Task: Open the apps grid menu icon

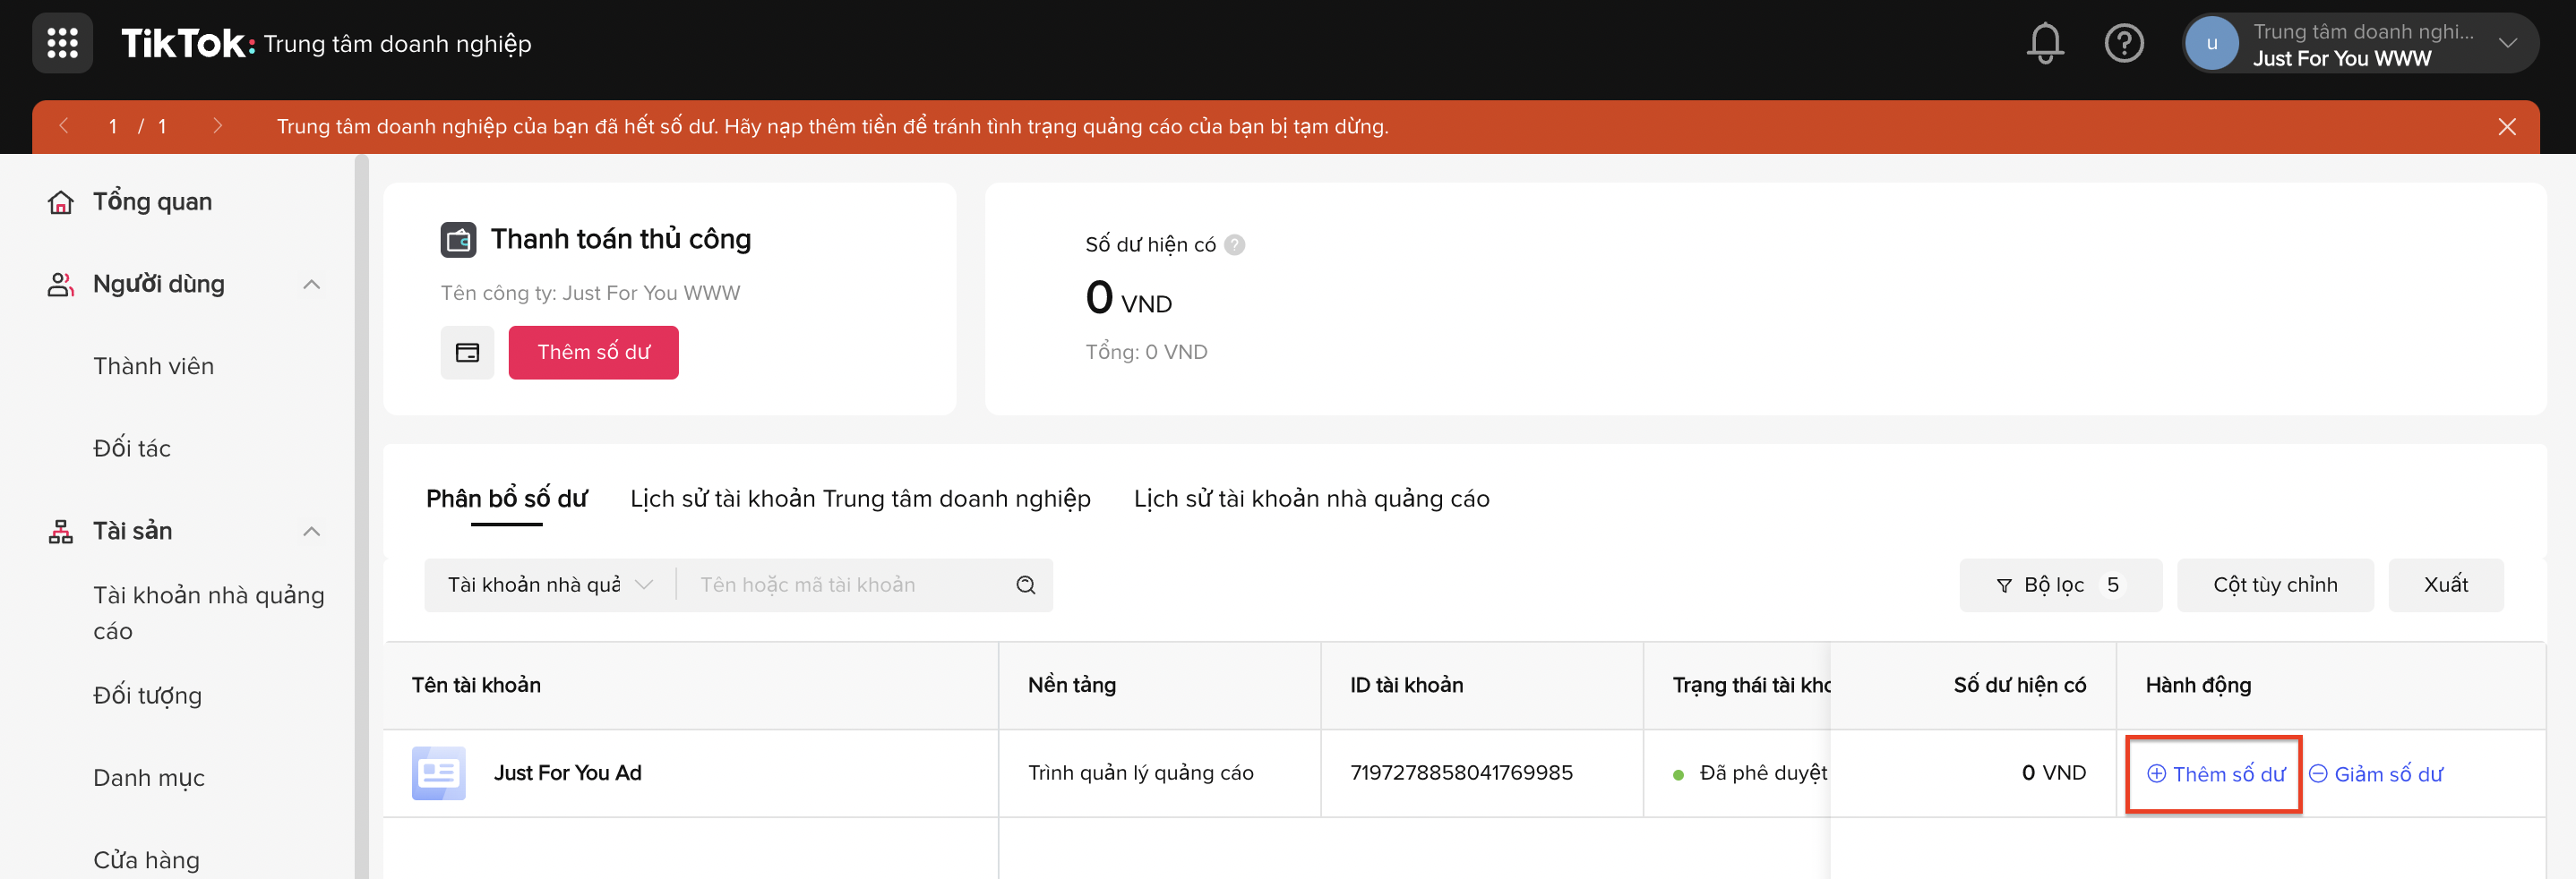Action: click(62, 43)
